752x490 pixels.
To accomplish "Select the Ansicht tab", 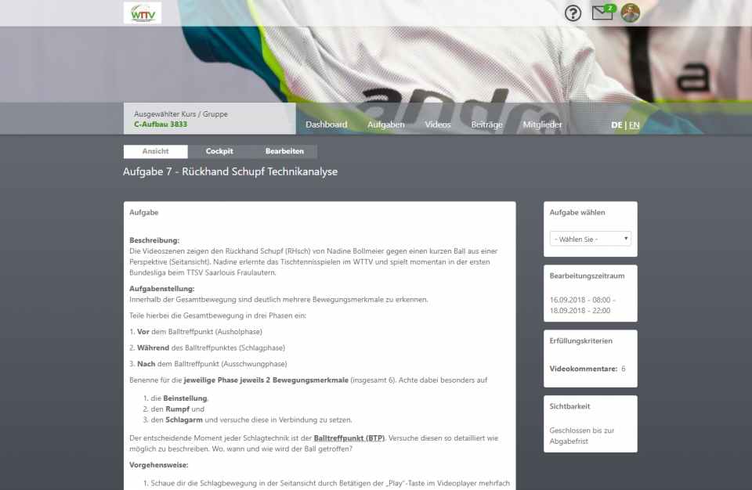I will (x=155, y=151).
